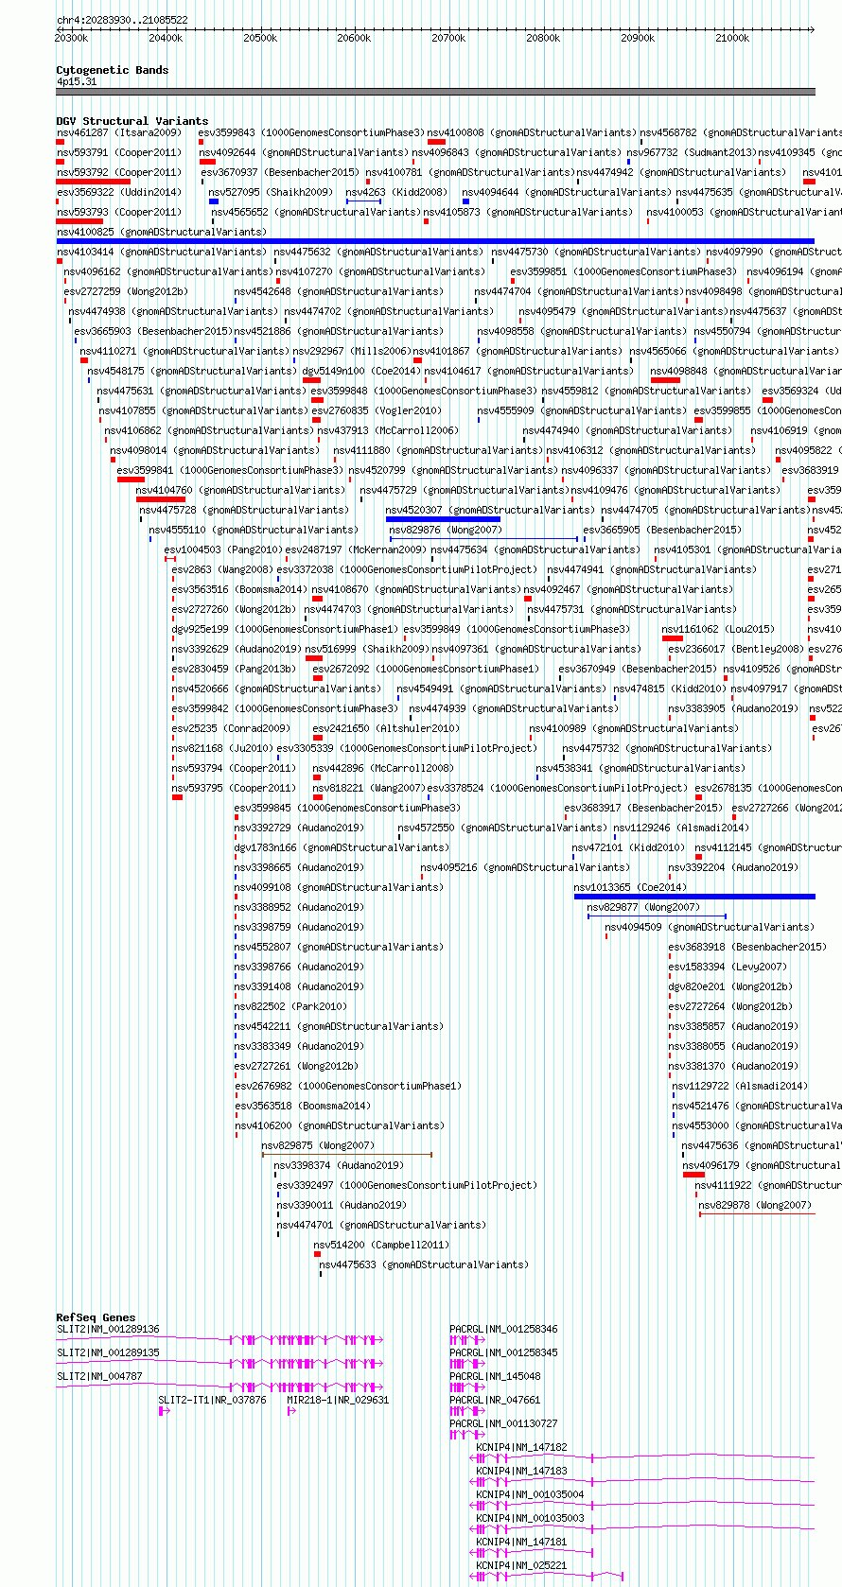The width and height of the screenshot is (842, 1587).
Task: Select variant nsv461287 (Itsara2009)
Action: pyautogui.click(x=118, y=132)
